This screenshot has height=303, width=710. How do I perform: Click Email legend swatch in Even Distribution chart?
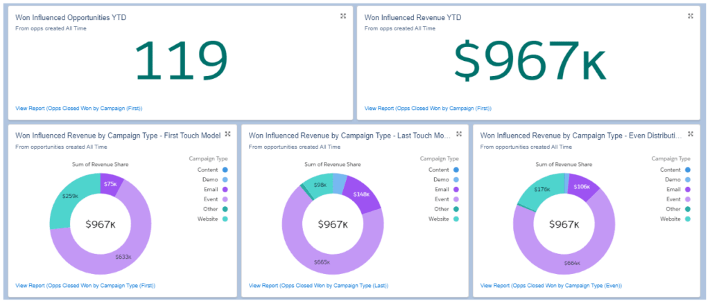coord(688,190)
